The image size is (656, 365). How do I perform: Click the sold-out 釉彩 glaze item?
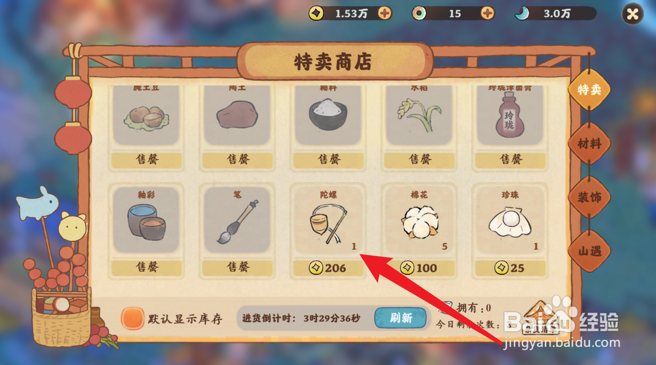pyautogui.click(x=146, y=221)
